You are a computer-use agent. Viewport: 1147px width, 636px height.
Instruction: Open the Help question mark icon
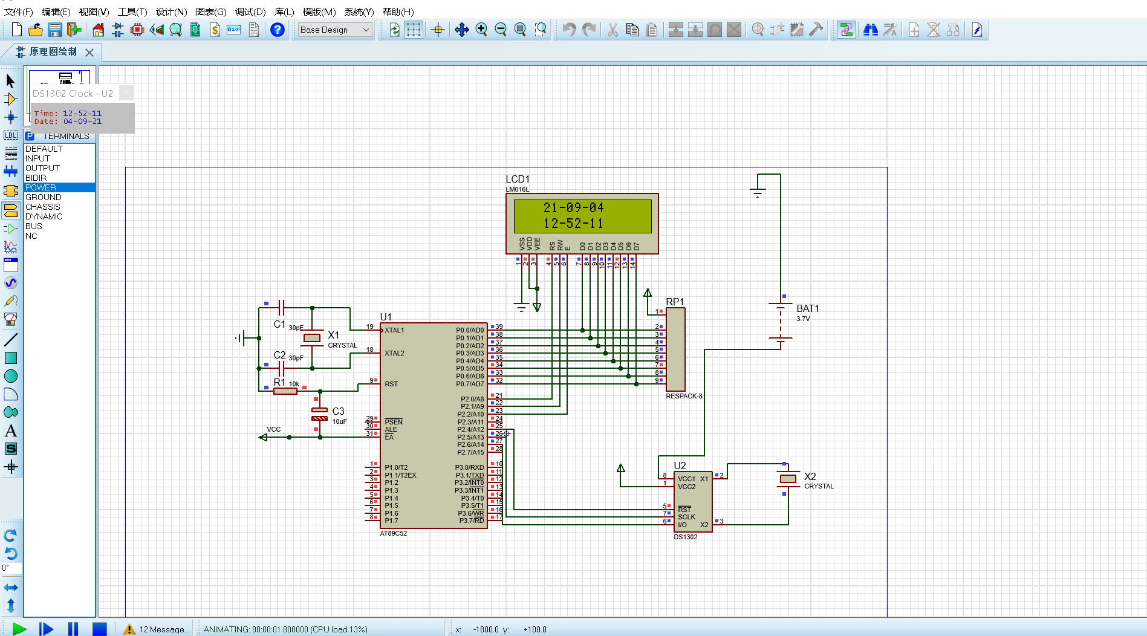click(x=278, y=30)
